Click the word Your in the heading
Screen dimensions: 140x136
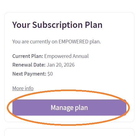coord(21,25)
